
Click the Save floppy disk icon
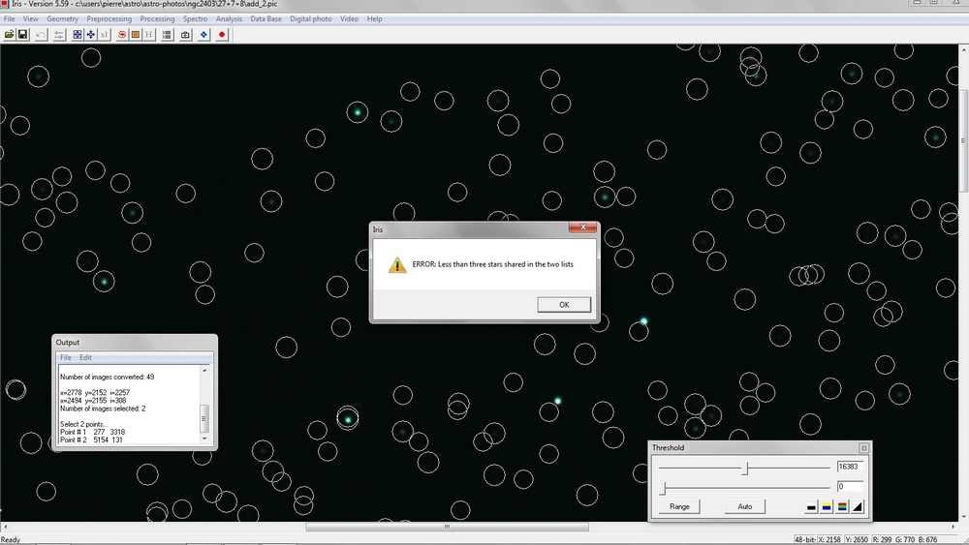coord(23,35)
